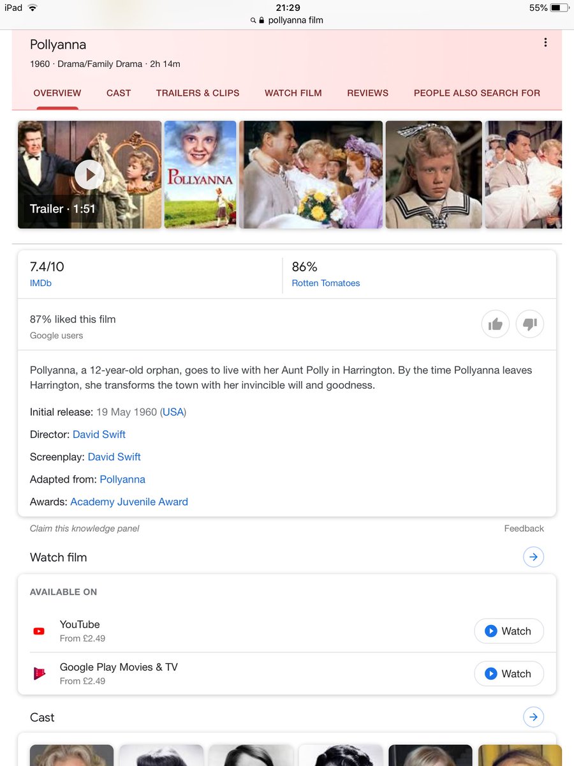
Task: Click Claim this knowledge panel
Action: pyautogui.click(x=84, y=529)
